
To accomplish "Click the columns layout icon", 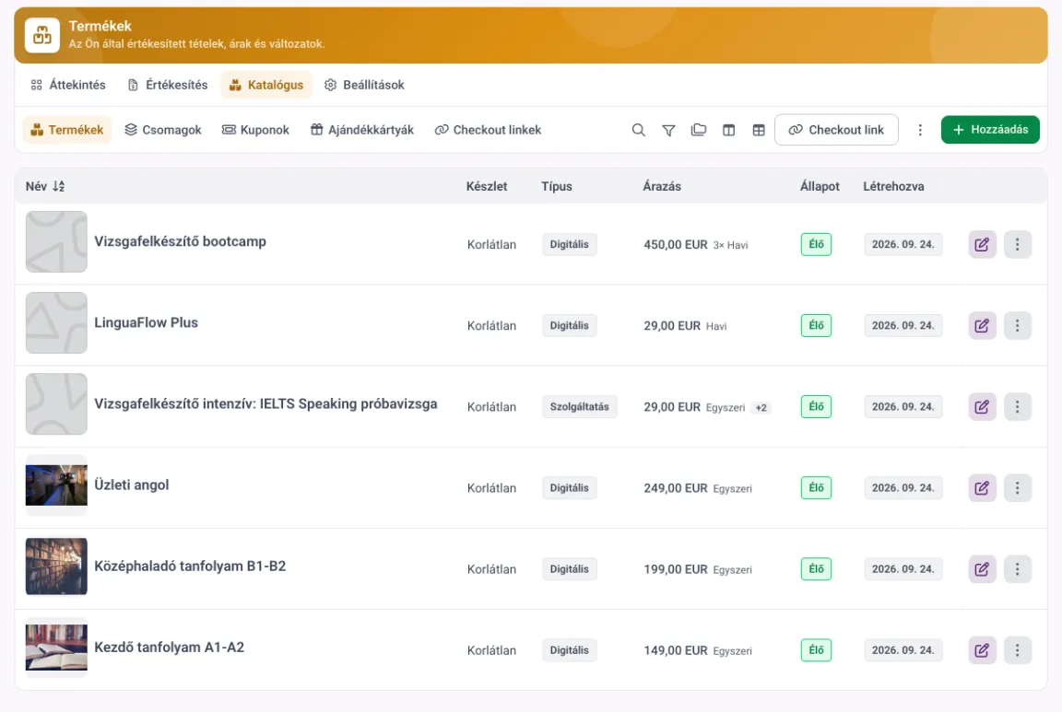I will [729, 130].
